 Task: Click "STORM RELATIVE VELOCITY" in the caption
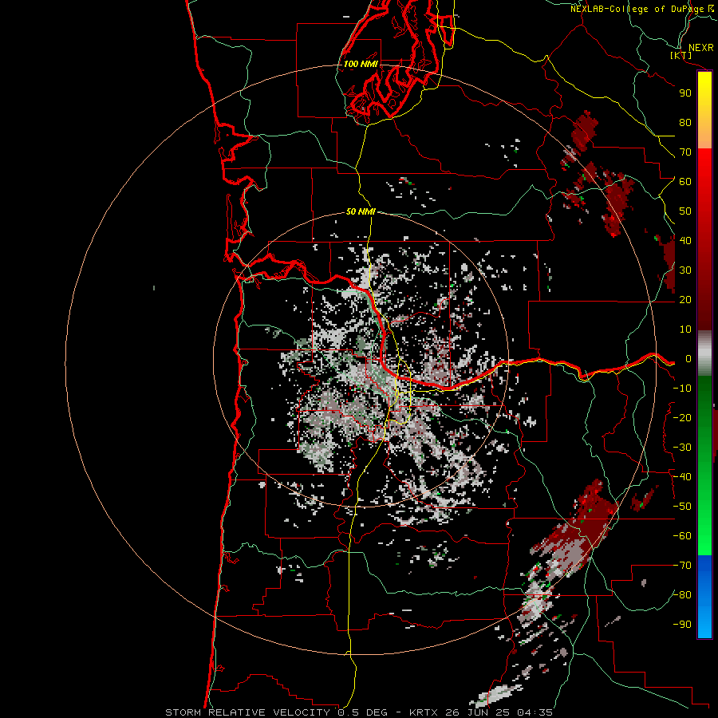pyautogui.click(x=248, y=712)
